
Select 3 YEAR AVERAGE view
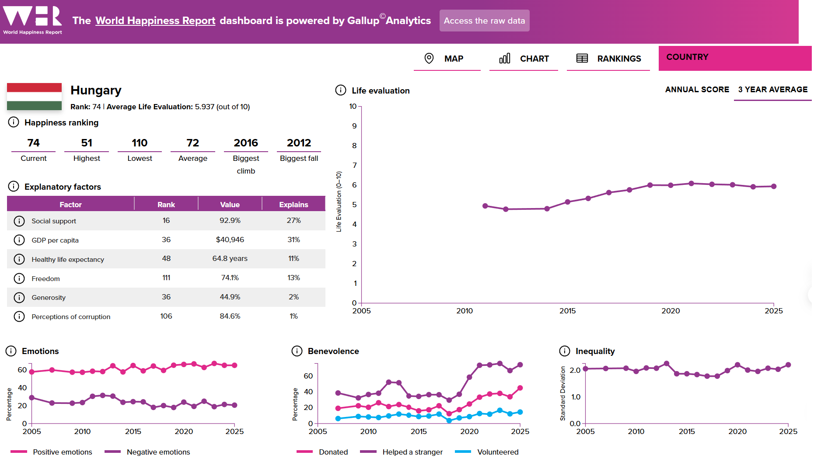(x=773, y=90)
